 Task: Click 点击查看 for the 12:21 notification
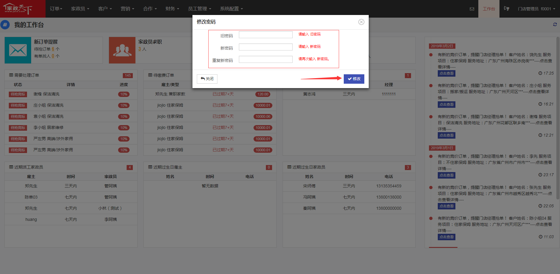(447, 135)
